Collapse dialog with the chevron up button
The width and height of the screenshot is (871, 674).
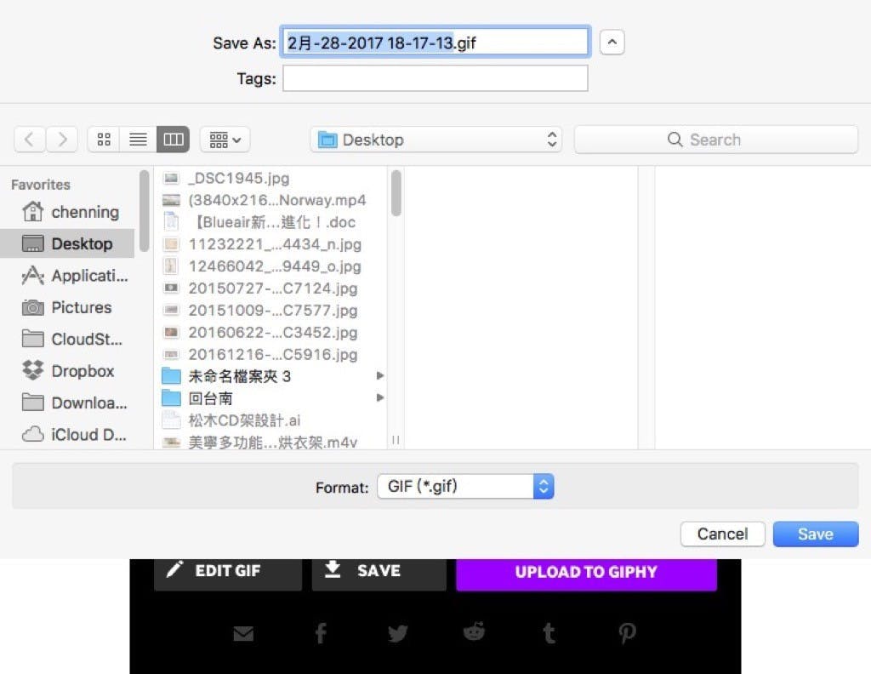click(612, 43)
